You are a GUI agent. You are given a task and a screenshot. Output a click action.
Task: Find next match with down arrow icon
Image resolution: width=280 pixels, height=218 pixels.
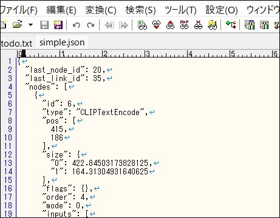[156, 25]
